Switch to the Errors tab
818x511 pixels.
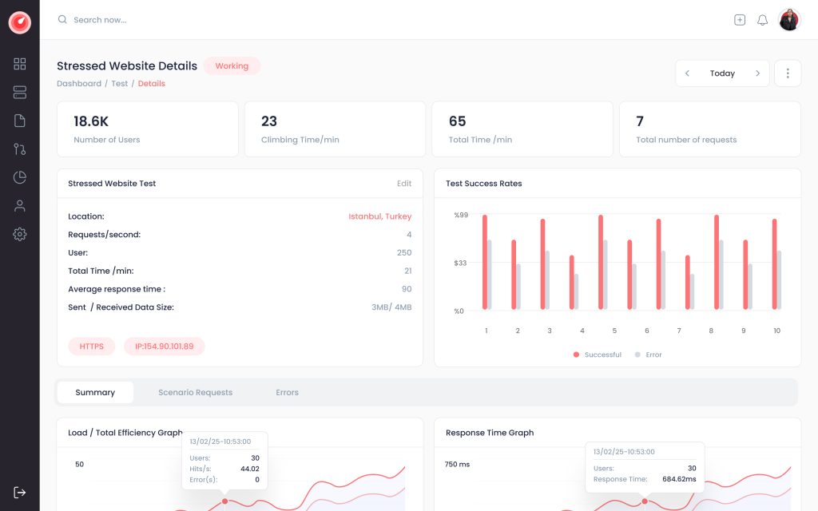tap(287, 392)
